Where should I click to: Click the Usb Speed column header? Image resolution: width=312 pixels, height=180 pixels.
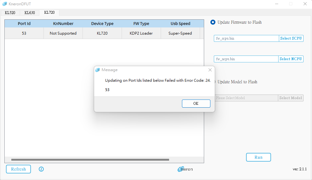180,23
